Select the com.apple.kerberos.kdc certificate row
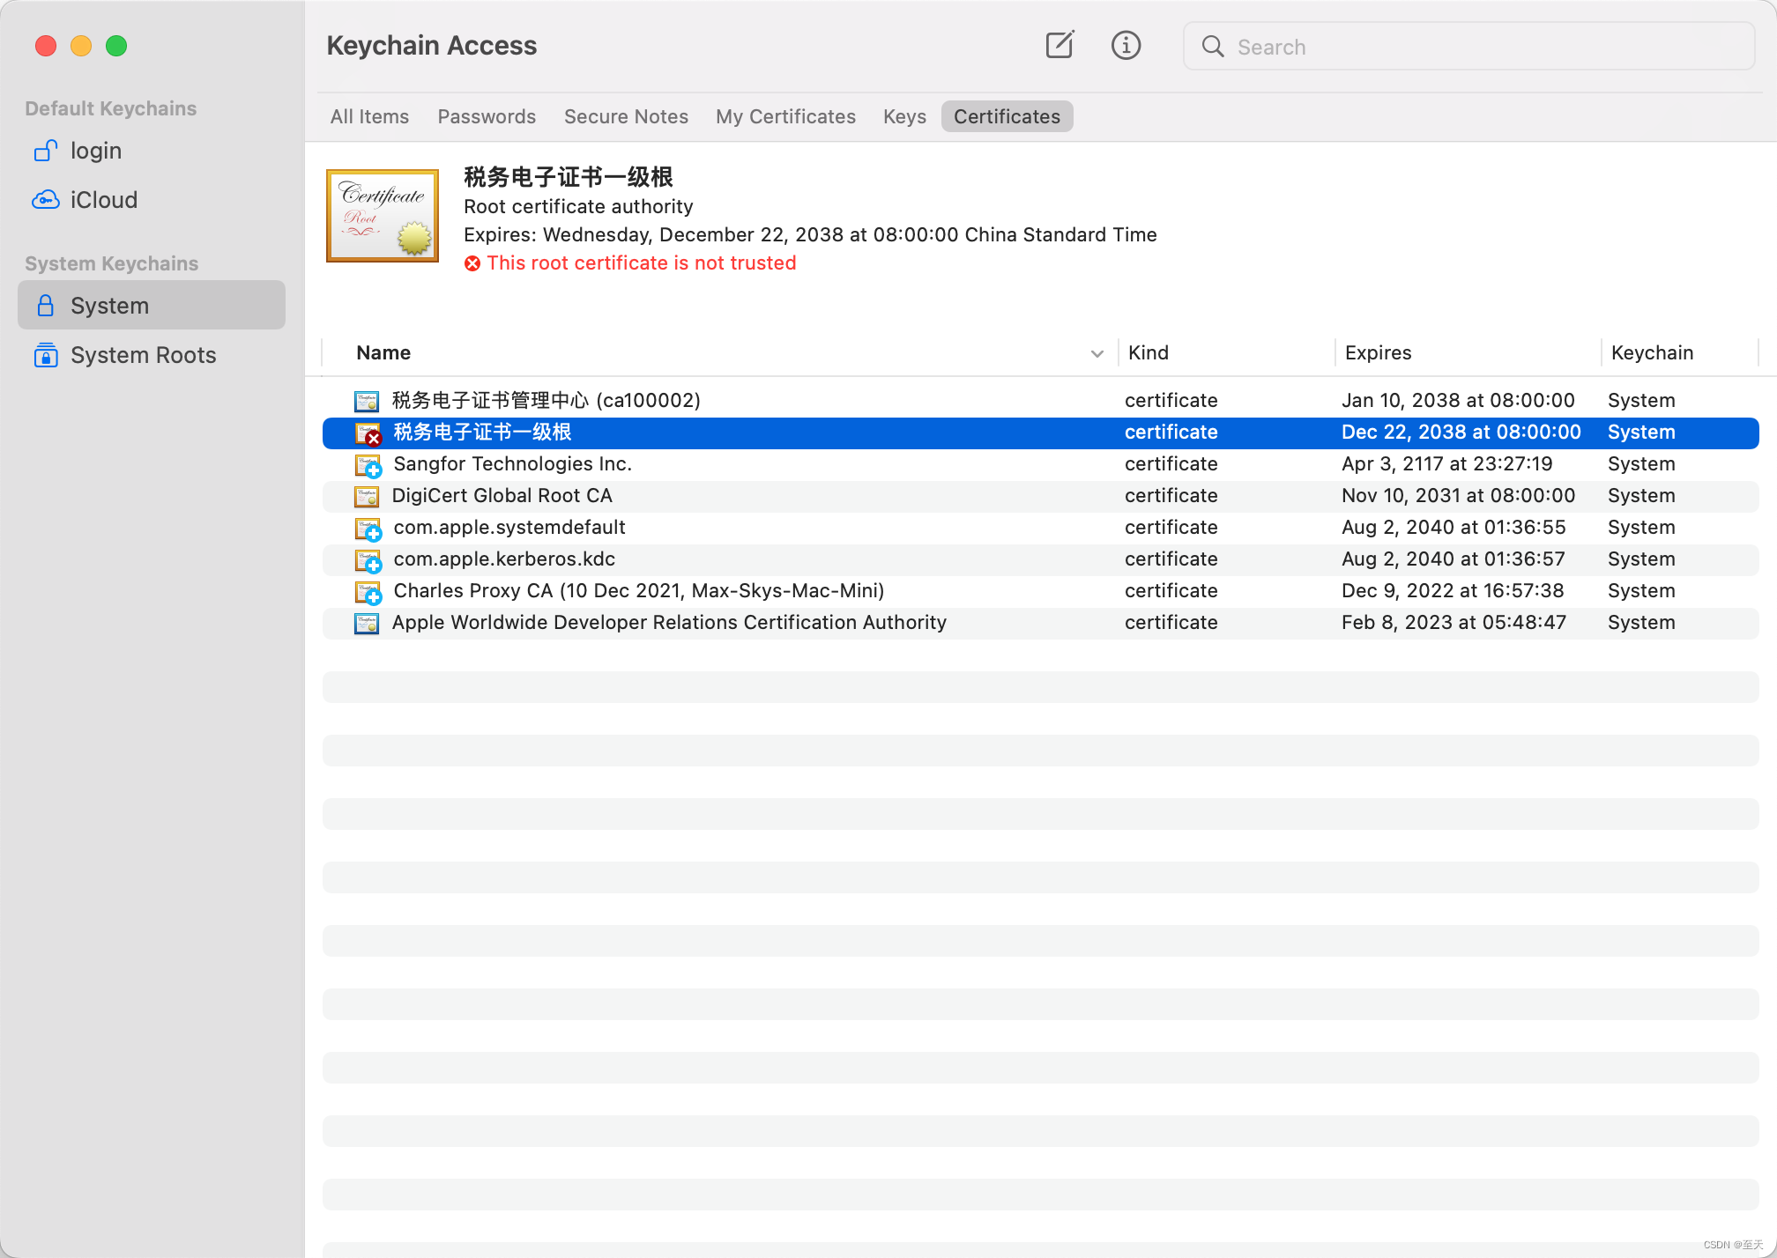Viewport: 1777px width, 1258px height. coord(504,559)
